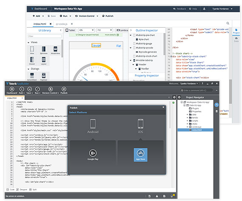Viewport: 242px width, 201px height.
Task: Expand the scripts folder in Project Navigator
Action: click(187, 121)
